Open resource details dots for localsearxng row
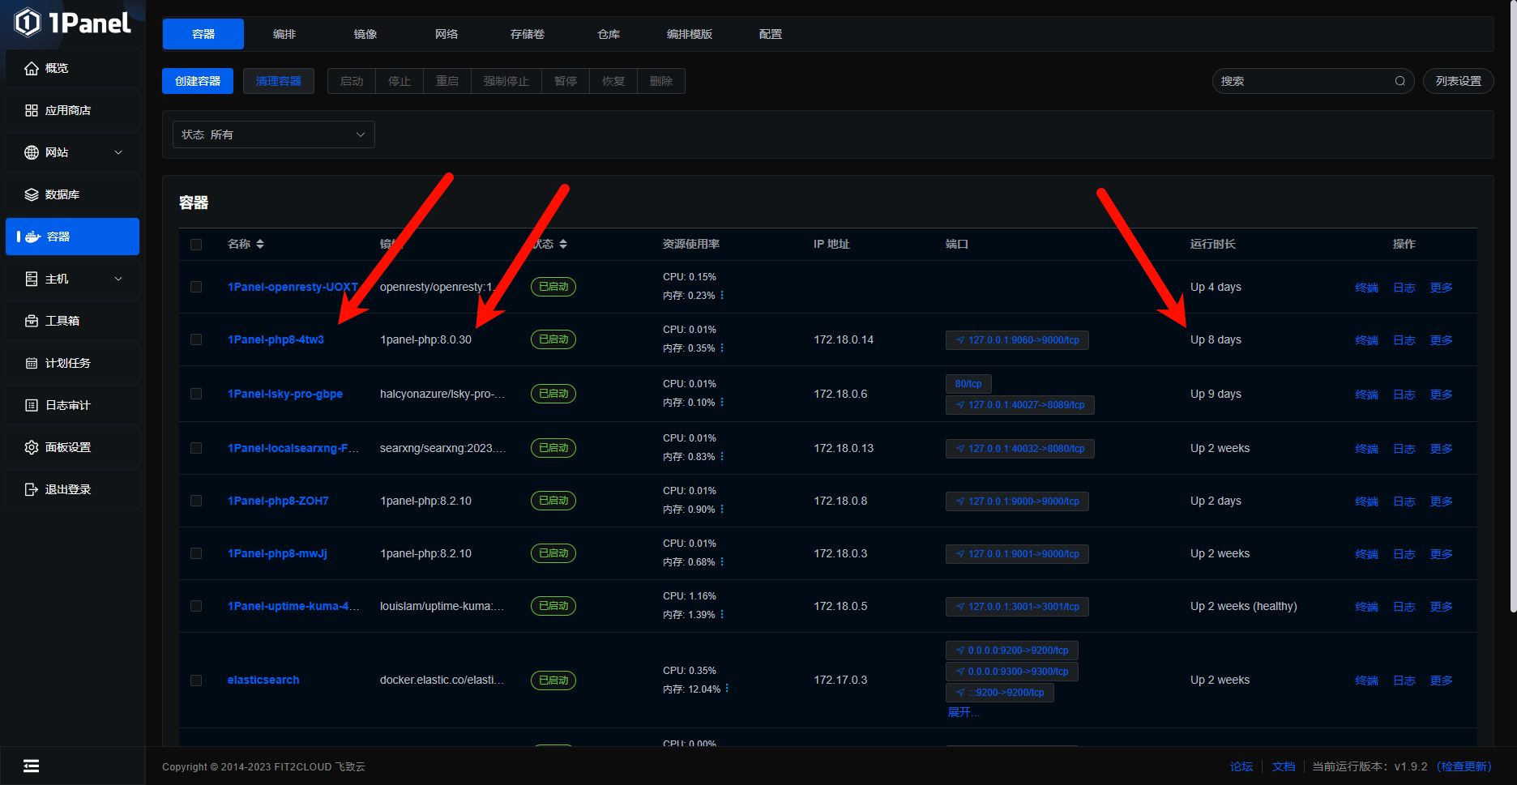 [722, 457]
